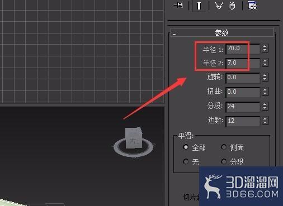Click the 扭曲 spinner arrows
Image resolution: width=283 pixels, height=206 pixels.
[x=265, y=92]
